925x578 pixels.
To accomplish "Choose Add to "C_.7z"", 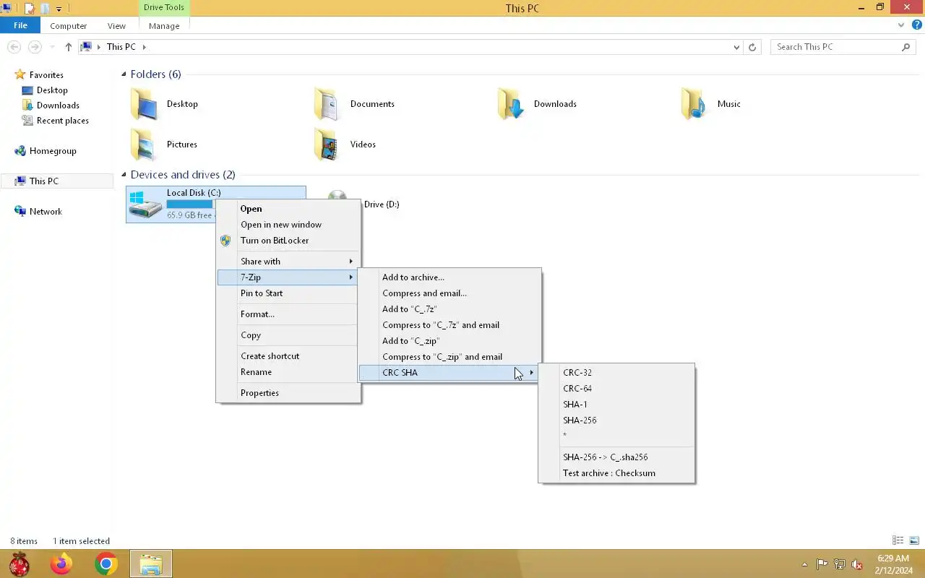I will click(449, 309).
